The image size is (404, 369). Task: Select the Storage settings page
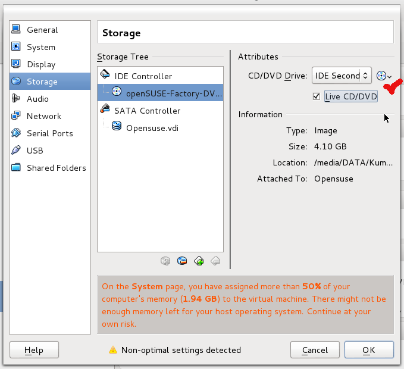point(50,82)
